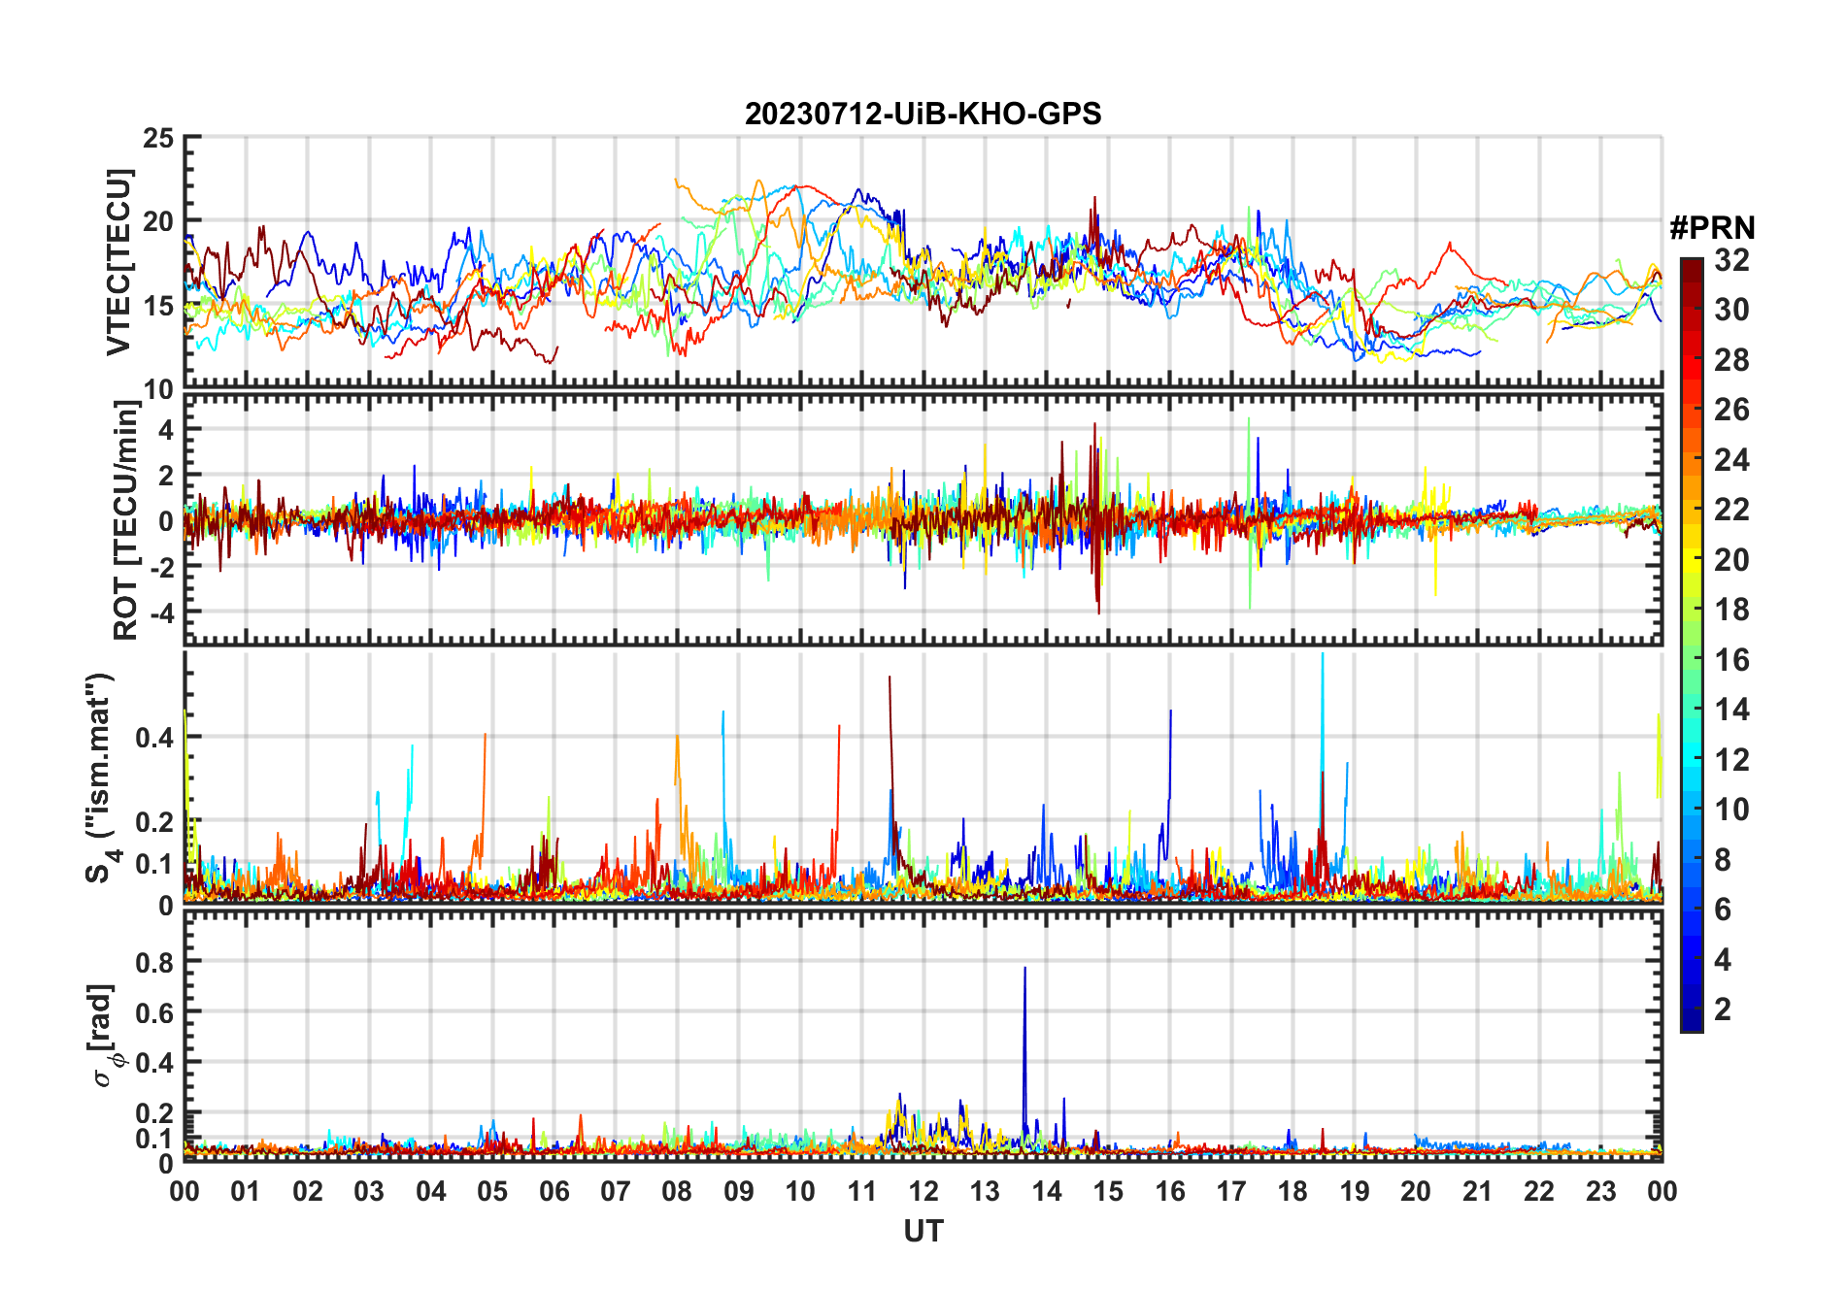Click the #PRN colorbar title
This screenshot has width=1847, height=1291.
coord(1712,227)
